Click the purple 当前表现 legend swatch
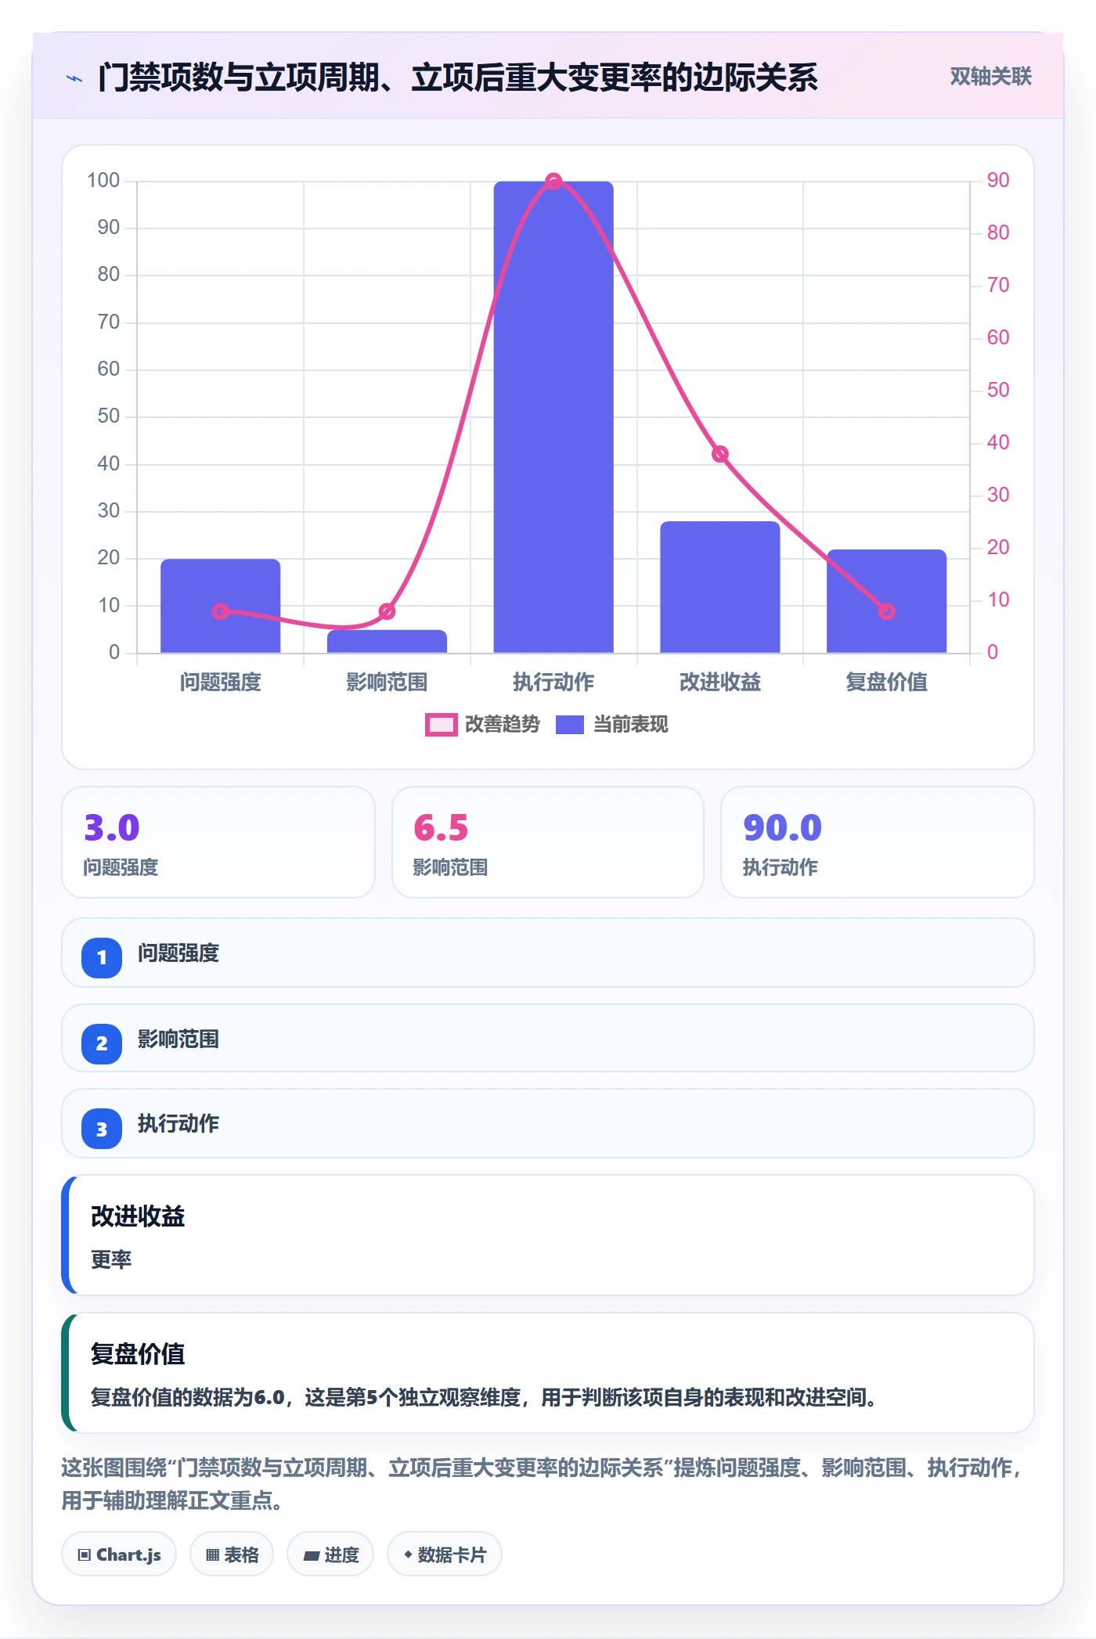The image size is (1096, 1639). 570,725
